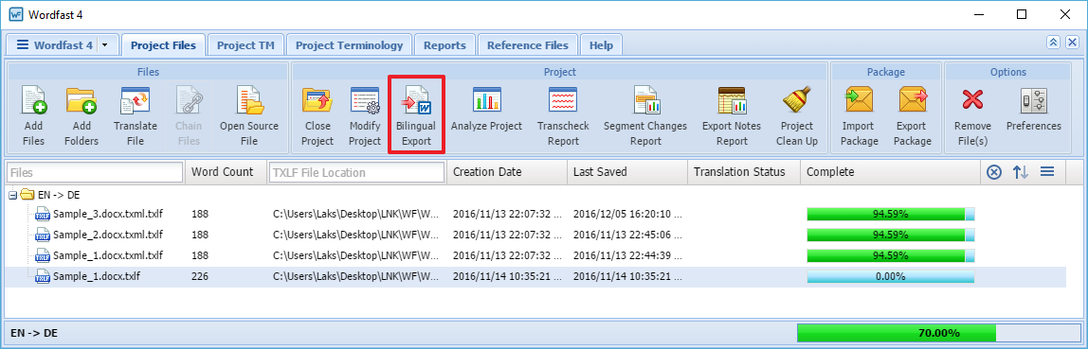Sort by Creation Date column header
The image size is (1088, 349).
507,172
